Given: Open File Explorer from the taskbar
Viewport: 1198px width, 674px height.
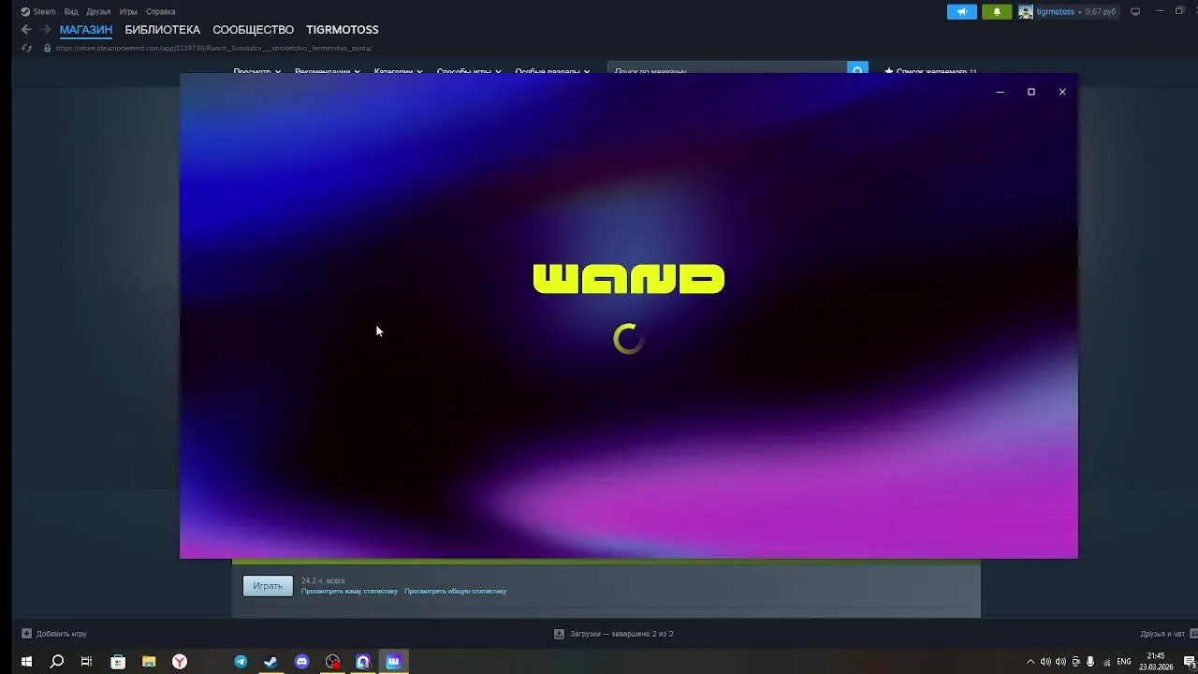Looking at the screenshot, I should (x=149, y=662).
